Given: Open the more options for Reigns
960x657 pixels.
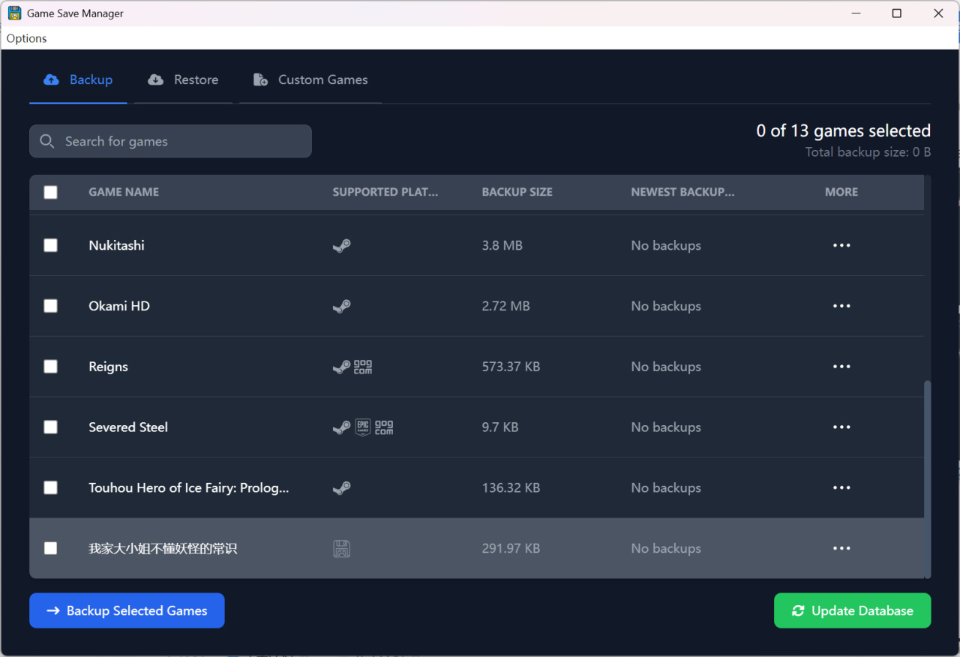Looking at the screenshot, I should point(841,367).
